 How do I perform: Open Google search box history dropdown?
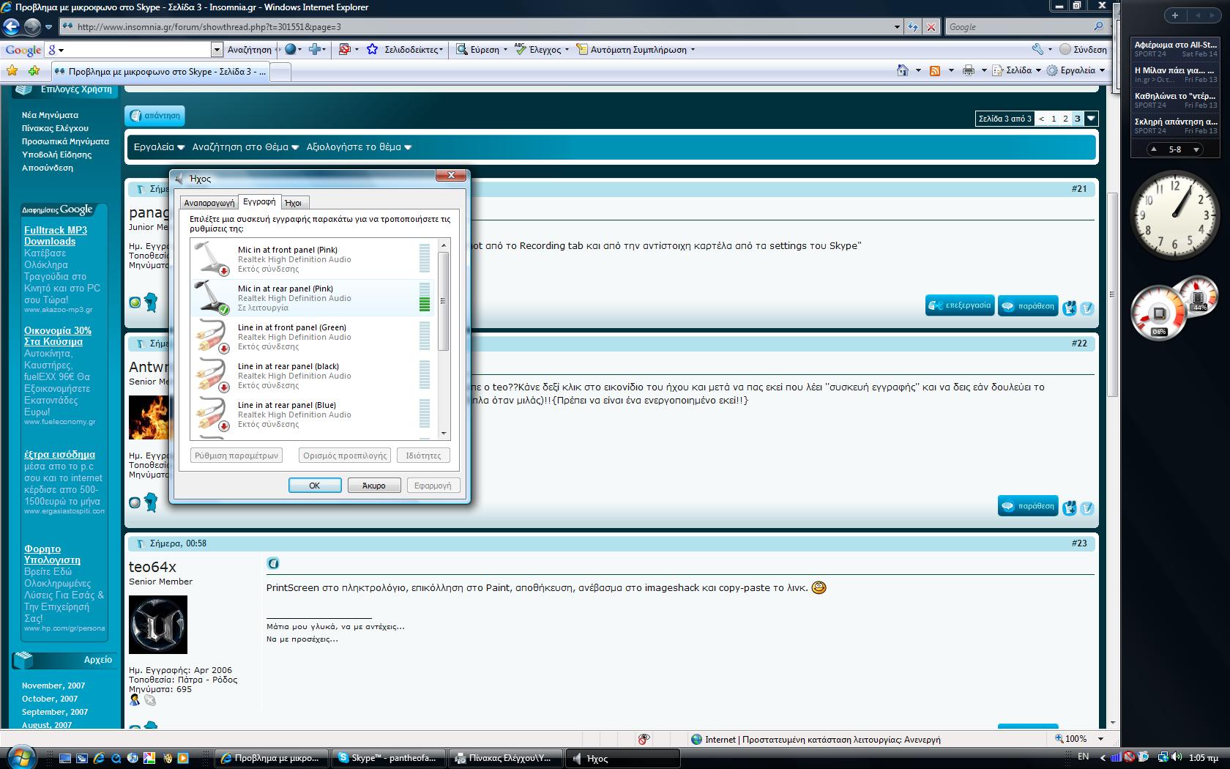pos(217,49)
